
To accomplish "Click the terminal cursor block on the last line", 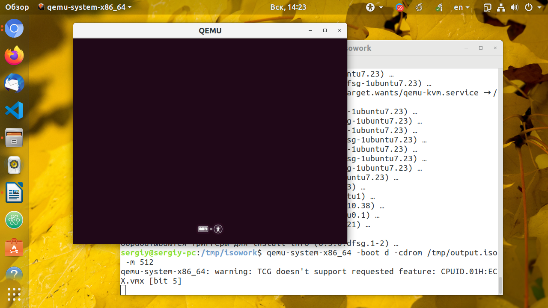I will (x=123, y=290).
